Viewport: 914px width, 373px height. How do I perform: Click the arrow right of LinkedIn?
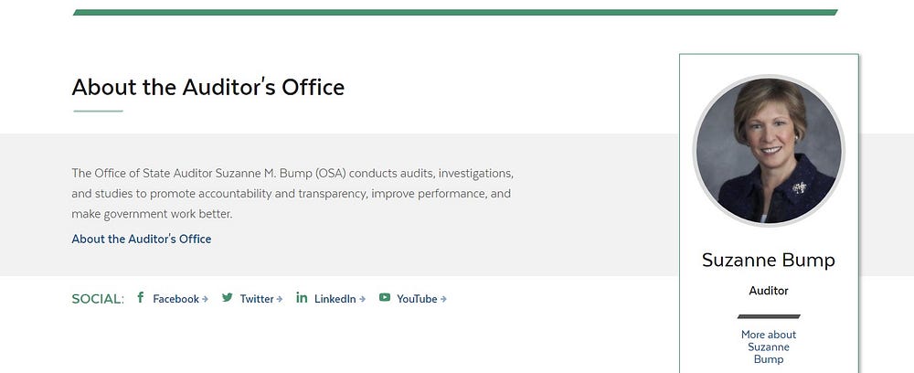click(363, 299)
